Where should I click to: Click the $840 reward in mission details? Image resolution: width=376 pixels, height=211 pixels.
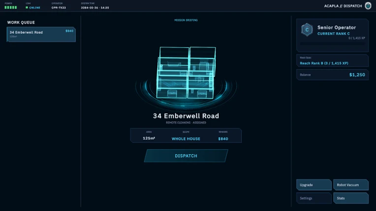223,139
